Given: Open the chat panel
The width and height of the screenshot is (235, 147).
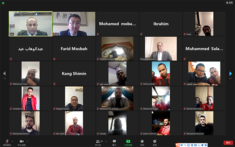Looking at the screenshot, I should (x=114, y=143).
